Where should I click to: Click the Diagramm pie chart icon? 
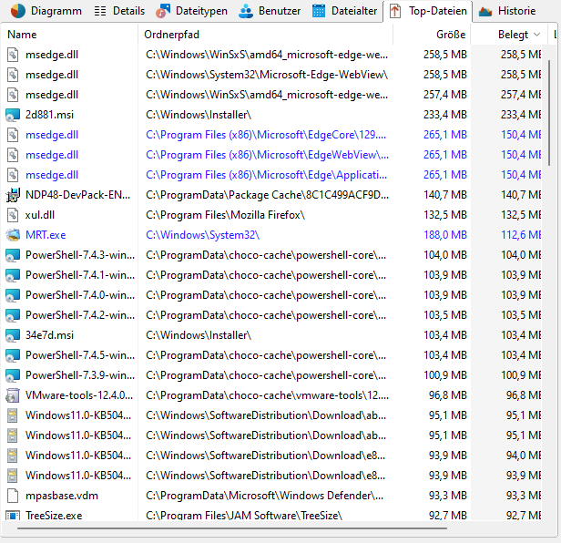pos(18,11)
